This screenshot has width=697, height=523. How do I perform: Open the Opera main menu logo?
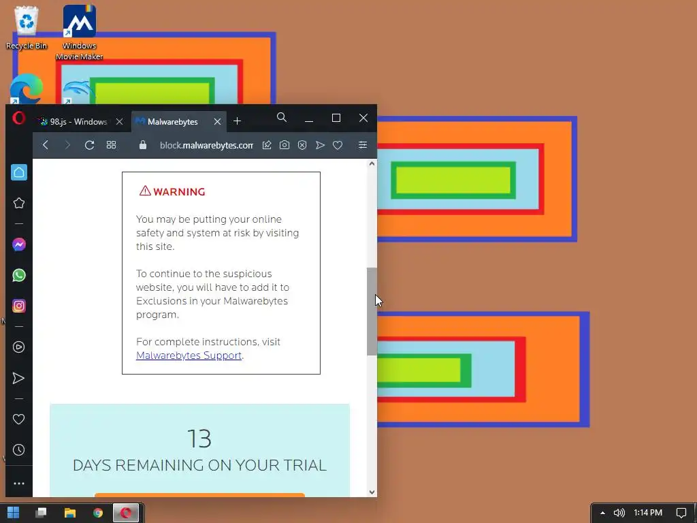(18, 118)
